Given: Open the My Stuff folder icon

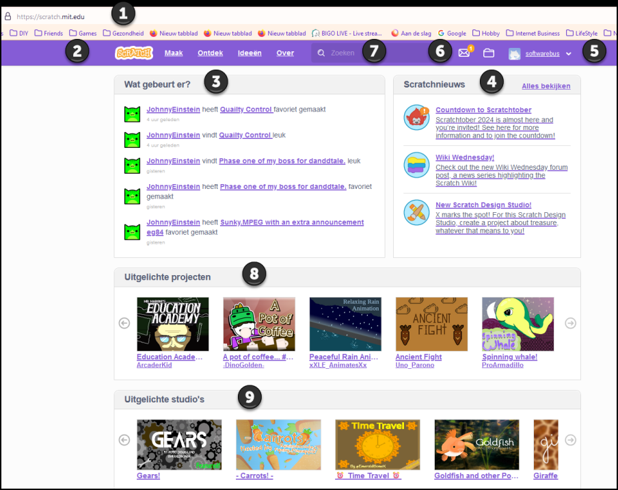Looking at the screenshot, I should point(489,53).
